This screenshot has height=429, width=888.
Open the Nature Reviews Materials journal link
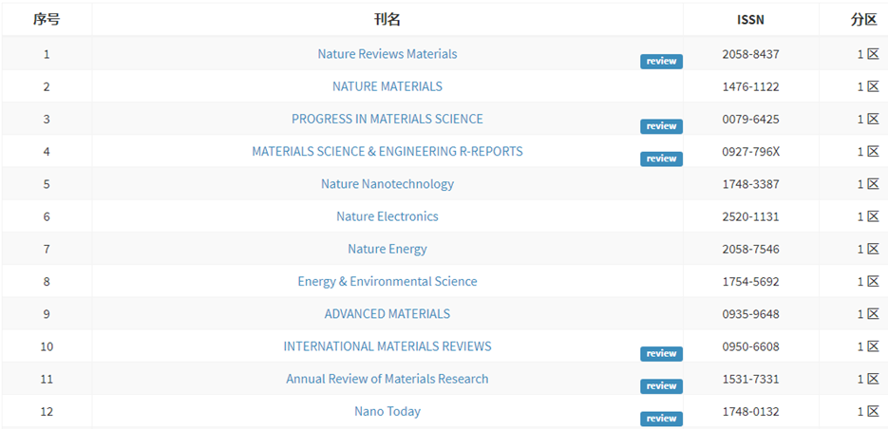point(387,54)
